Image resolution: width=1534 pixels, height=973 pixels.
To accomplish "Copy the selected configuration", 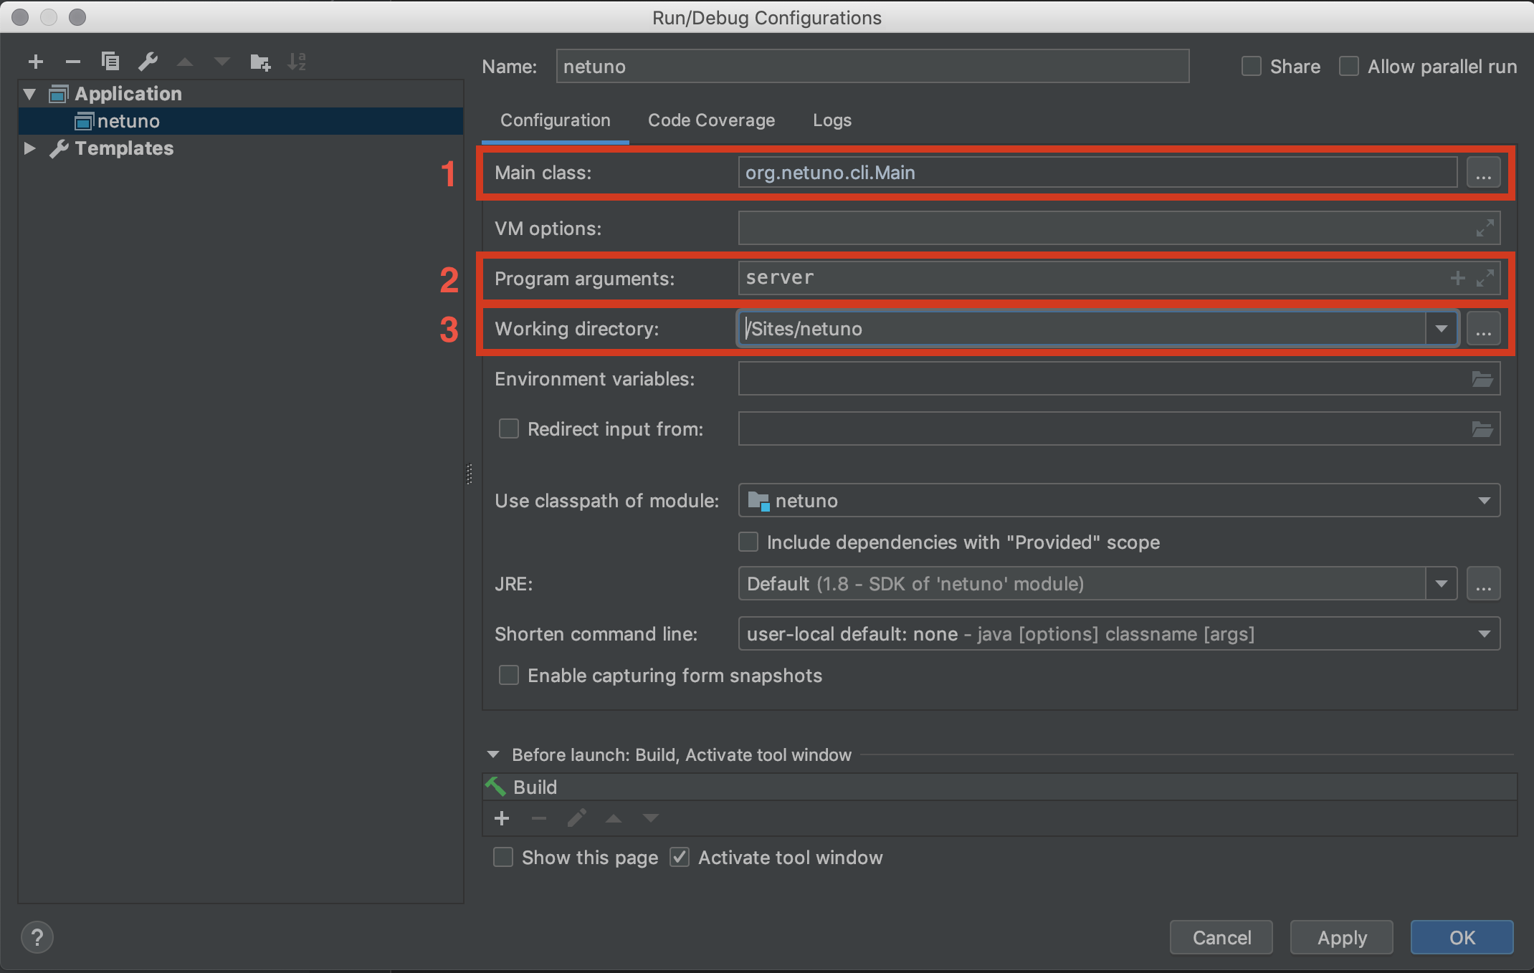I will point(110,62).
